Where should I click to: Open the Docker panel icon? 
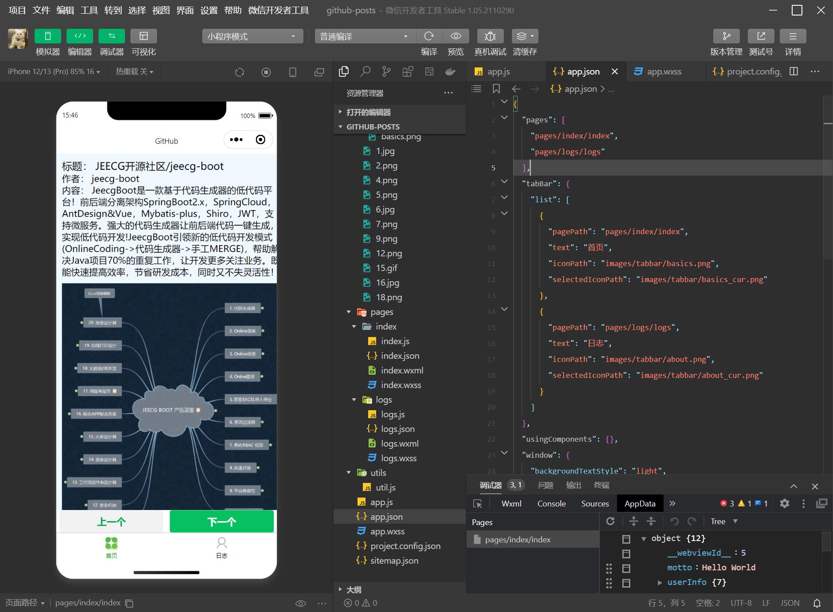pyautogui.click(x=451, y=71)
